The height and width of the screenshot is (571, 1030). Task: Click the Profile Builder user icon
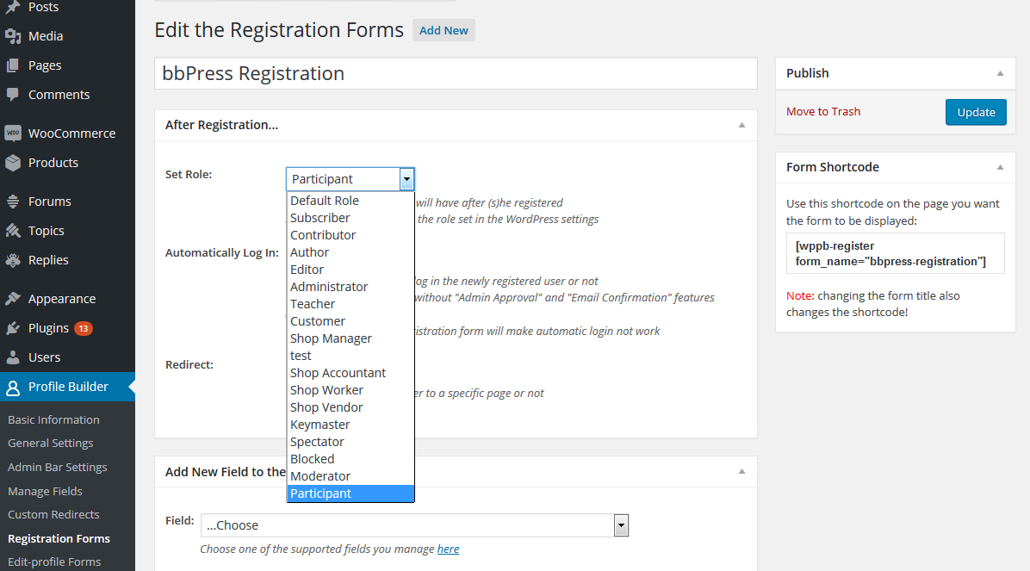pyautogui.click(x=12, y=387)
